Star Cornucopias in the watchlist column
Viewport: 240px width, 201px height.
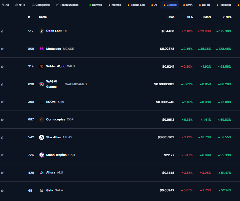coord(2,120)
